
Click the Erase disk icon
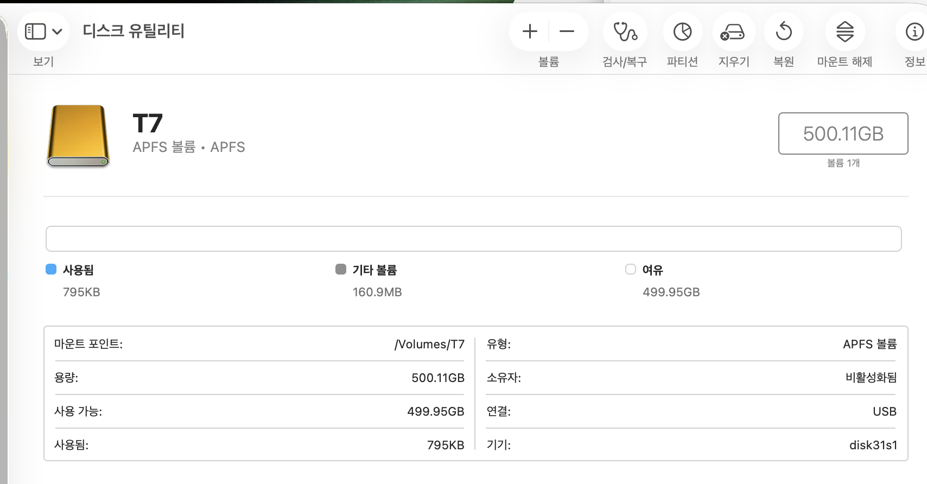click(x=733, y=32)
